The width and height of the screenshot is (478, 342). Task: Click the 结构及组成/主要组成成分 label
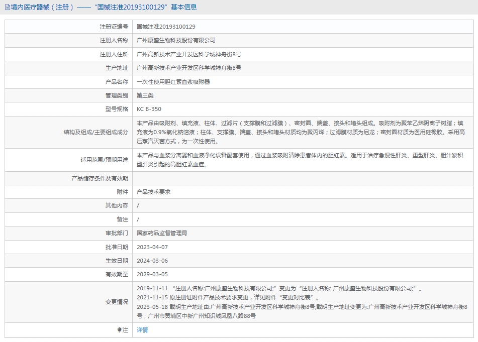[x=95, y=132]
